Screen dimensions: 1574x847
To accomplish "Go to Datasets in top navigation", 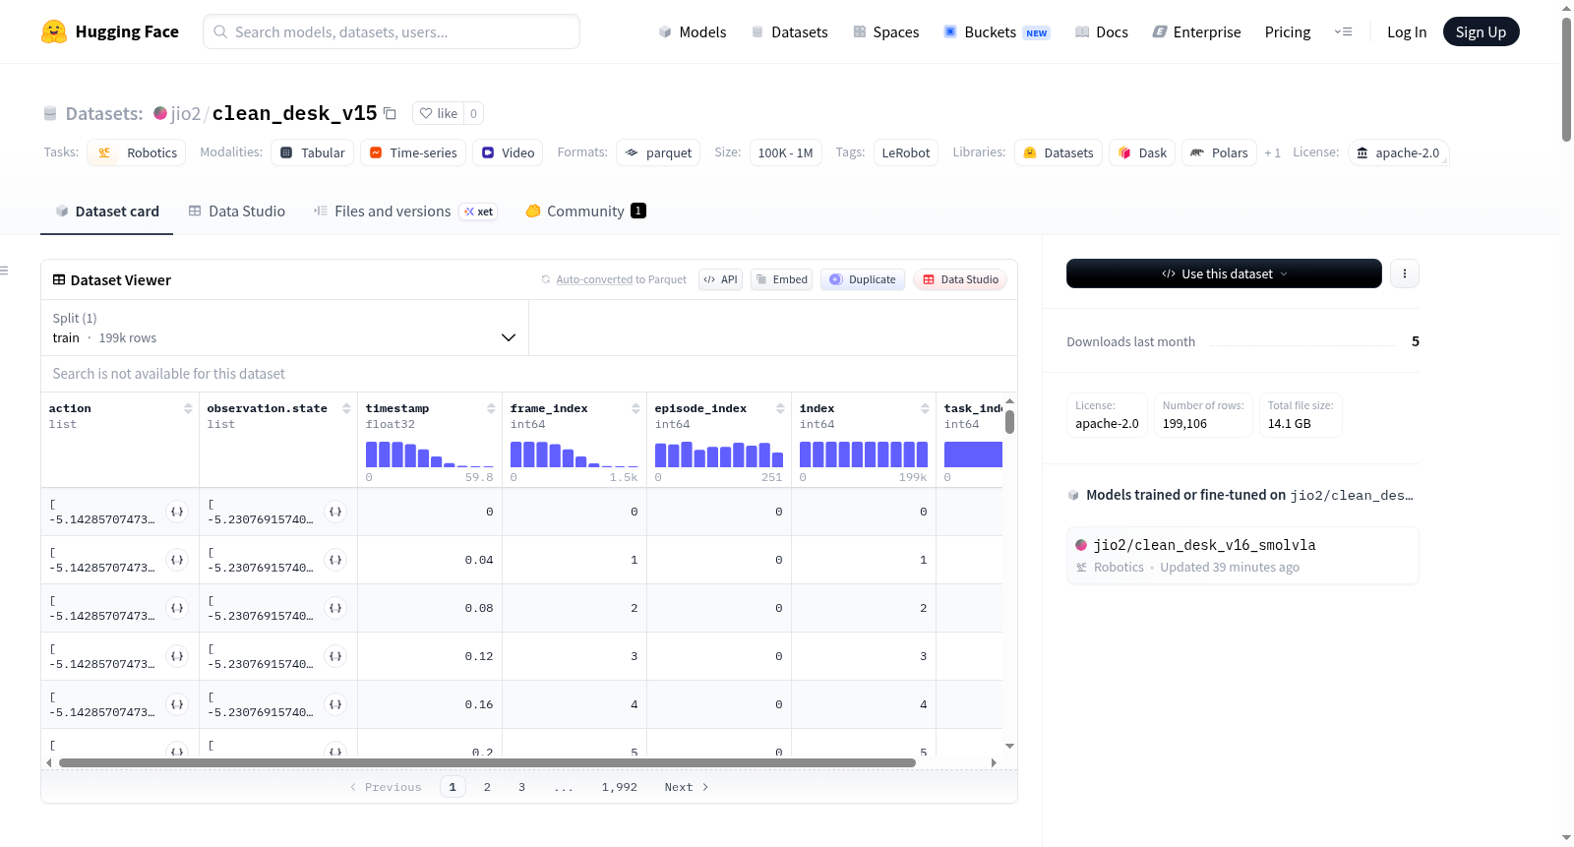I will click(x=790, y=31).
